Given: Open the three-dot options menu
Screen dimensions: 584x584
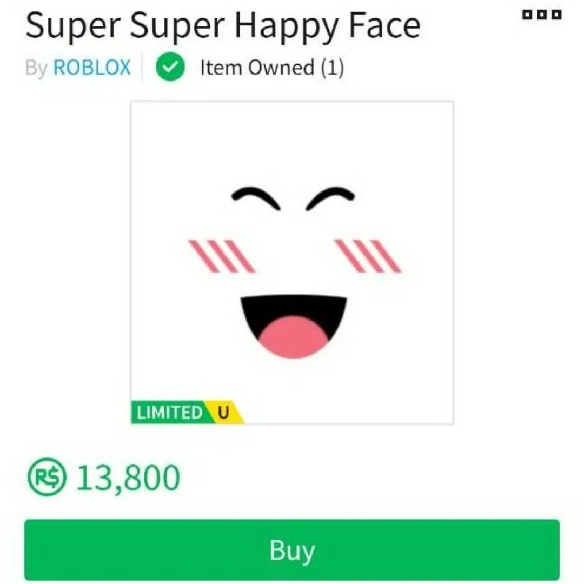Looking at the screenshot, I should coord(541,15).
